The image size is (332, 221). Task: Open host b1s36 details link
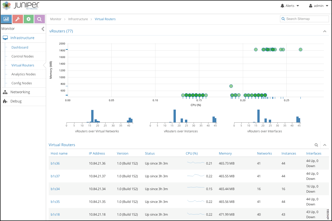(x=55, y=164)
